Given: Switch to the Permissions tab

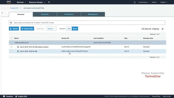Looking at the screenshot, I should point(69,14).
